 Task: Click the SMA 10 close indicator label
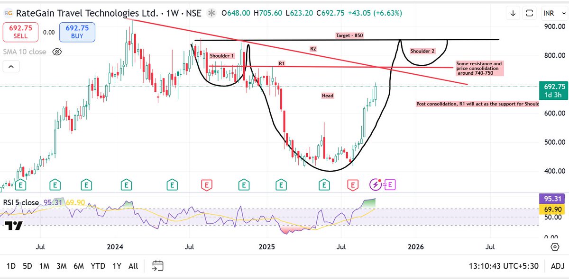(25, 52)
